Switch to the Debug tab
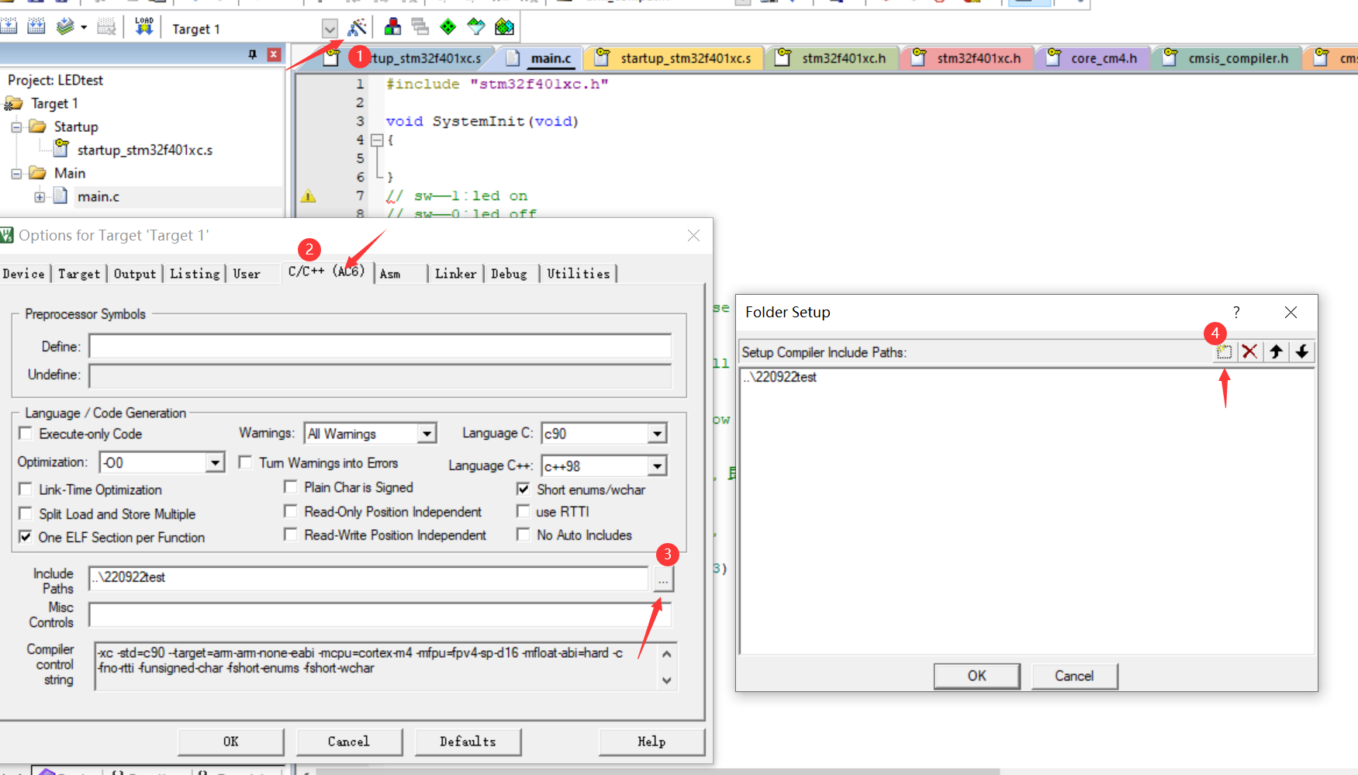Viewport: 1358px width, 775px height. (509, 274)
